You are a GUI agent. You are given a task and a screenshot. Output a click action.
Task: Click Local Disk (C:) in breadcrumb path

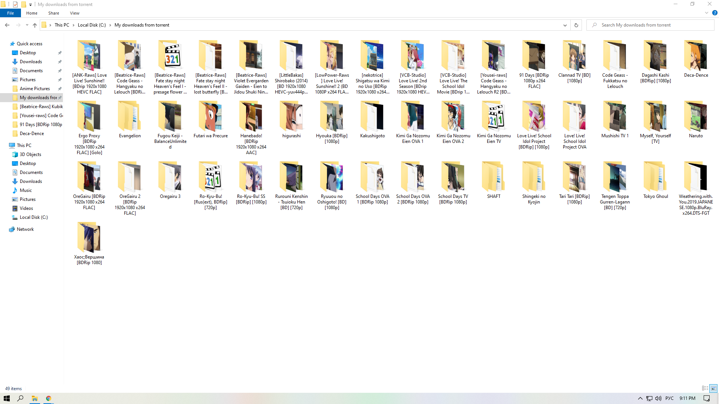point(92,25)
